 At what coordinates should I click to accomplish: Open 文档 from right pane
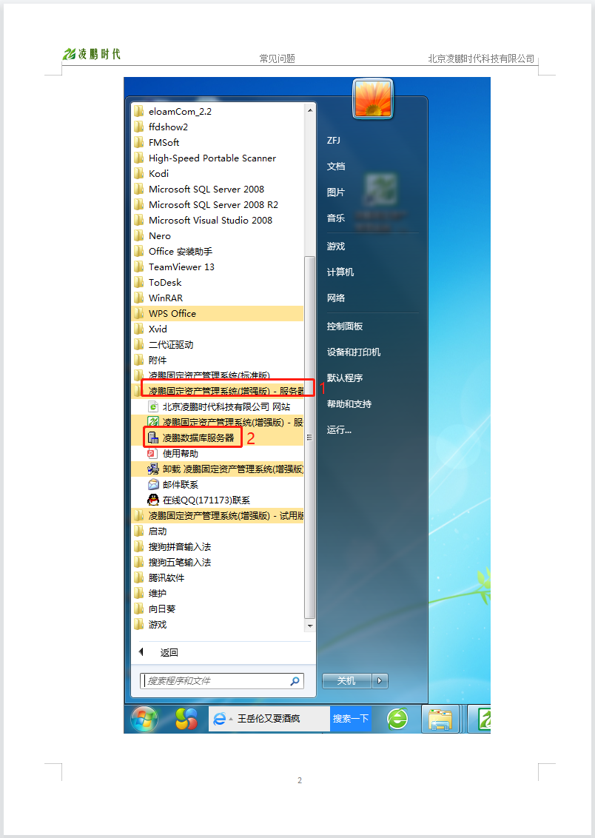click(336, 167)
